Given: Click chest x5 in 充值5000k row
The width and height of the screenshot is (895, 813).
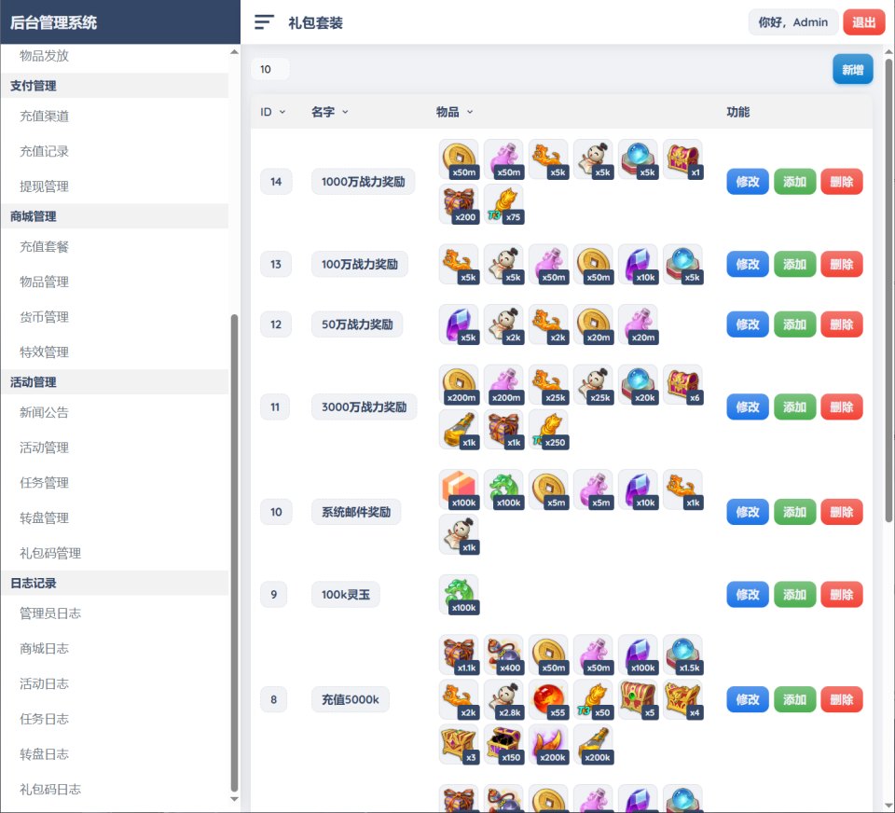Looking at the screenshot, I should tap(638, 699).
